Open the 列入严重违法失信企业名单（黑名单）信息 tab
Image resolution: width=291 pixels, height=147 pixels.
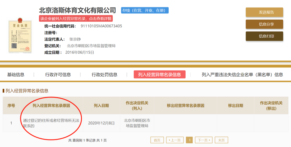242,75
